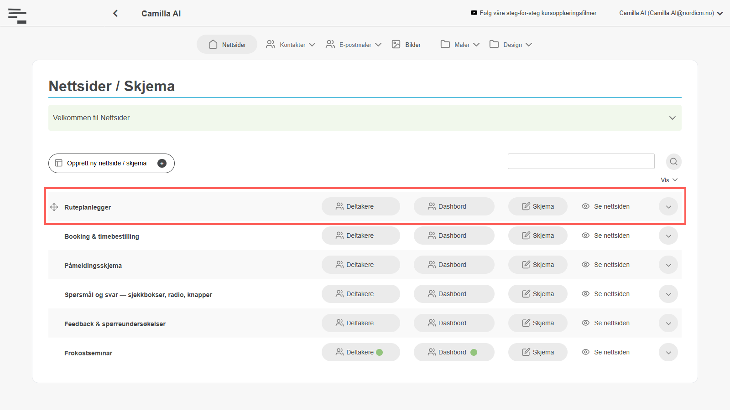Open Skjema for Ruteplanlegger
Viewport: 730px width, 410px height.
[538, 206]
